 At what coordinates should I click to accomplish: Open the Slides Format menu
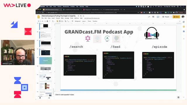(58, 18)
